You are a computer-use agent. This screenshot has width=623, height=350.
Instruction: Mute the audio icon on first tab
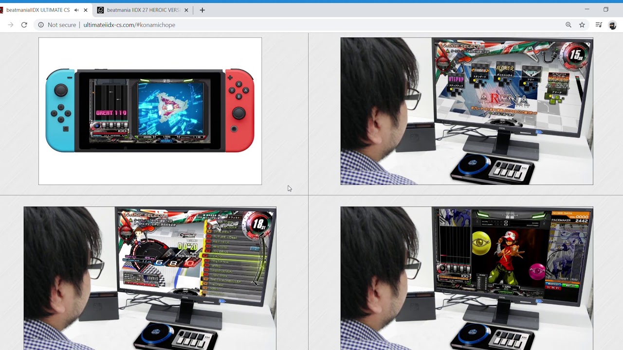(x=76, y=10)
